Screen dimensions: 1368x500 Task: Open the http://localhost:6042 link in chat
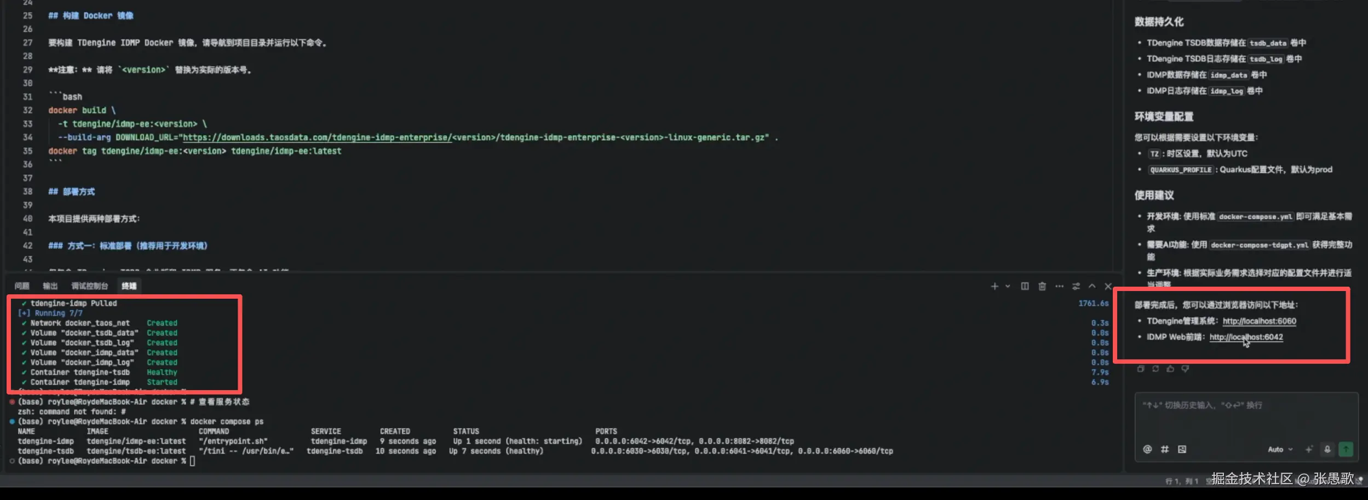(1246, 337)
